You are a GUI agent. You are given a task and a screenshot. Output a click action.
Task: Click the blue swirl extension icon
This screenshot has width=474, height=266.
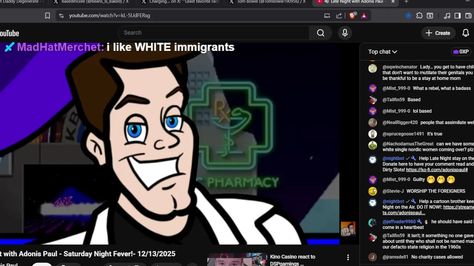(408, 16)
